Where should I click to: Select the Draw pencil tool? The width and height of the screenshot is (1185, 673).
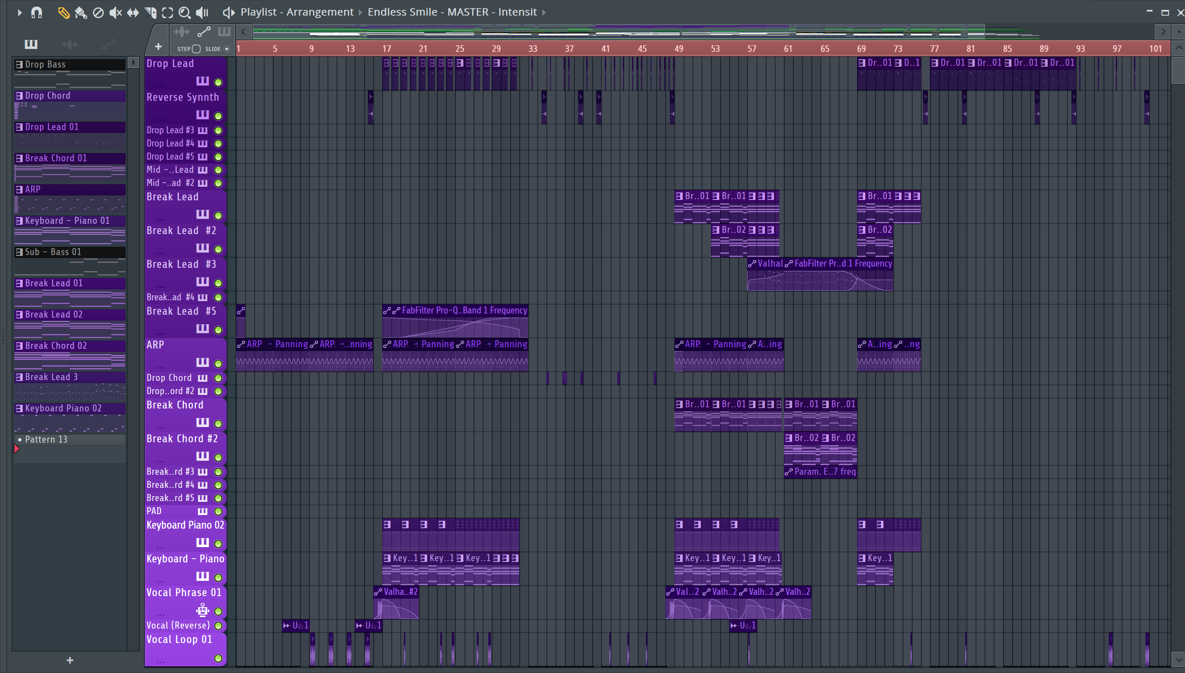click(x=63, y=12)
